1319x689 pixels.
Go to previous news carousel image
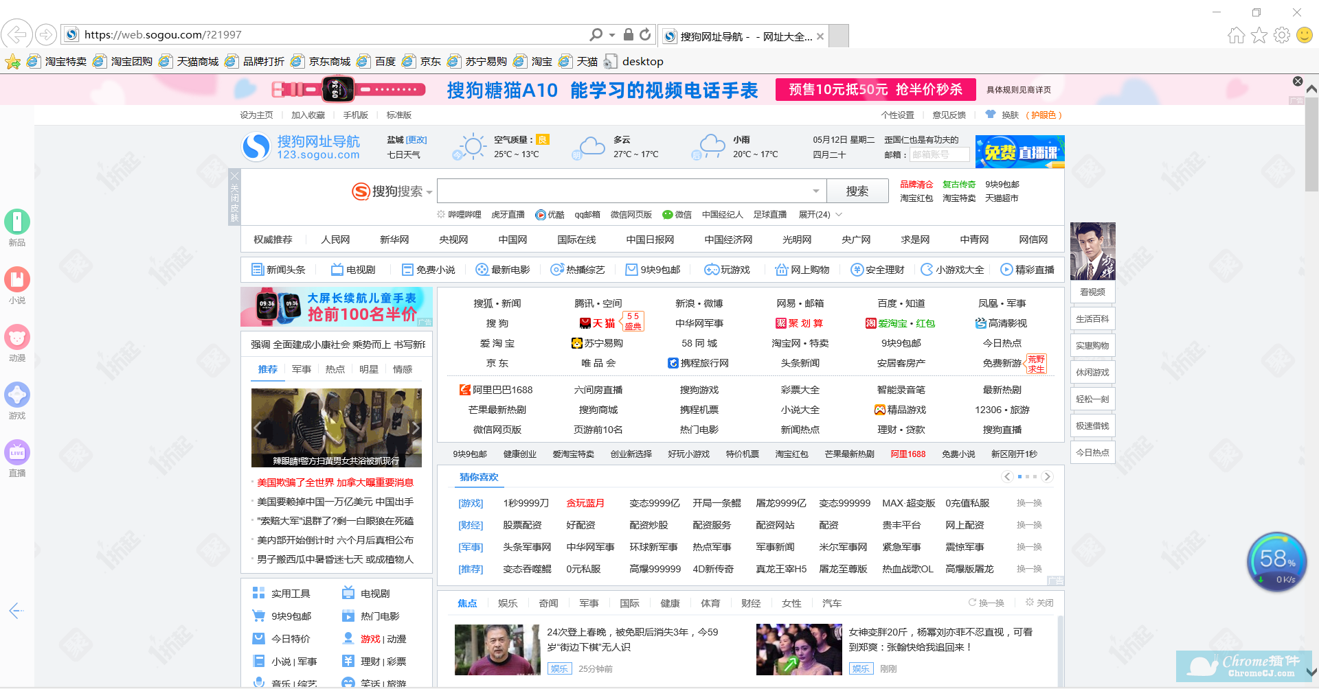(x=258, y=428)
